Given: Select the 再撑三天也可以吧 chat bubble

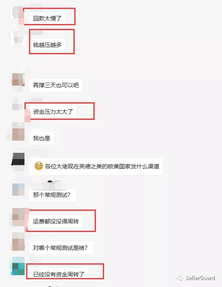Looking at the screenshot, I should point(55,85).
